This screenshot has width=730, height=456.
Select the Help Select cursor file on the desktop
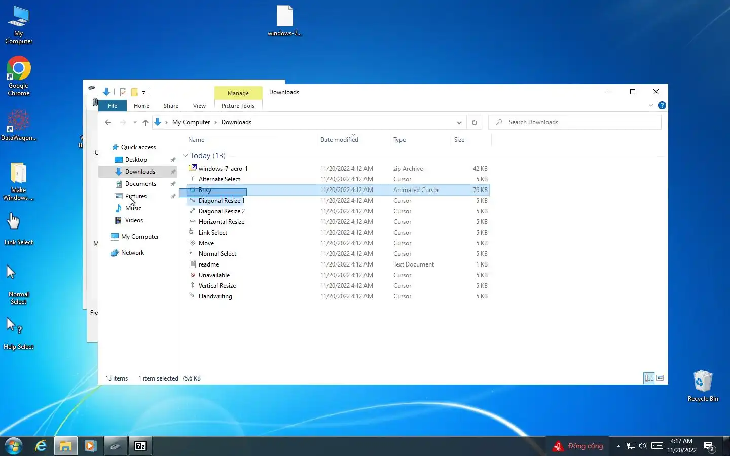click(19, 333)
